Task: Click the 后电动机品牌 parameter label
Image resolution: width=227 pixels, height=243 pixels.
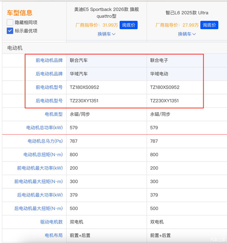Action: 49,74
